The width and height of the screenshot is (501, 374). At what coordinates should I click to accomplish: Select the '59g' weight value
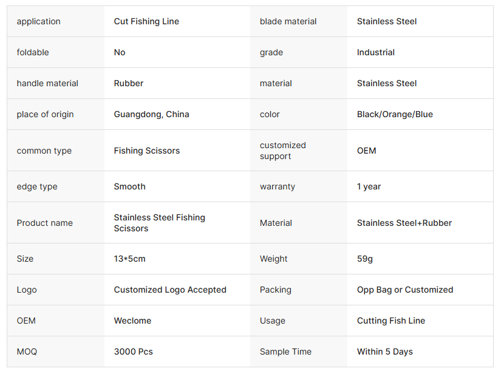pyautogui.click(x=364, y=259)
